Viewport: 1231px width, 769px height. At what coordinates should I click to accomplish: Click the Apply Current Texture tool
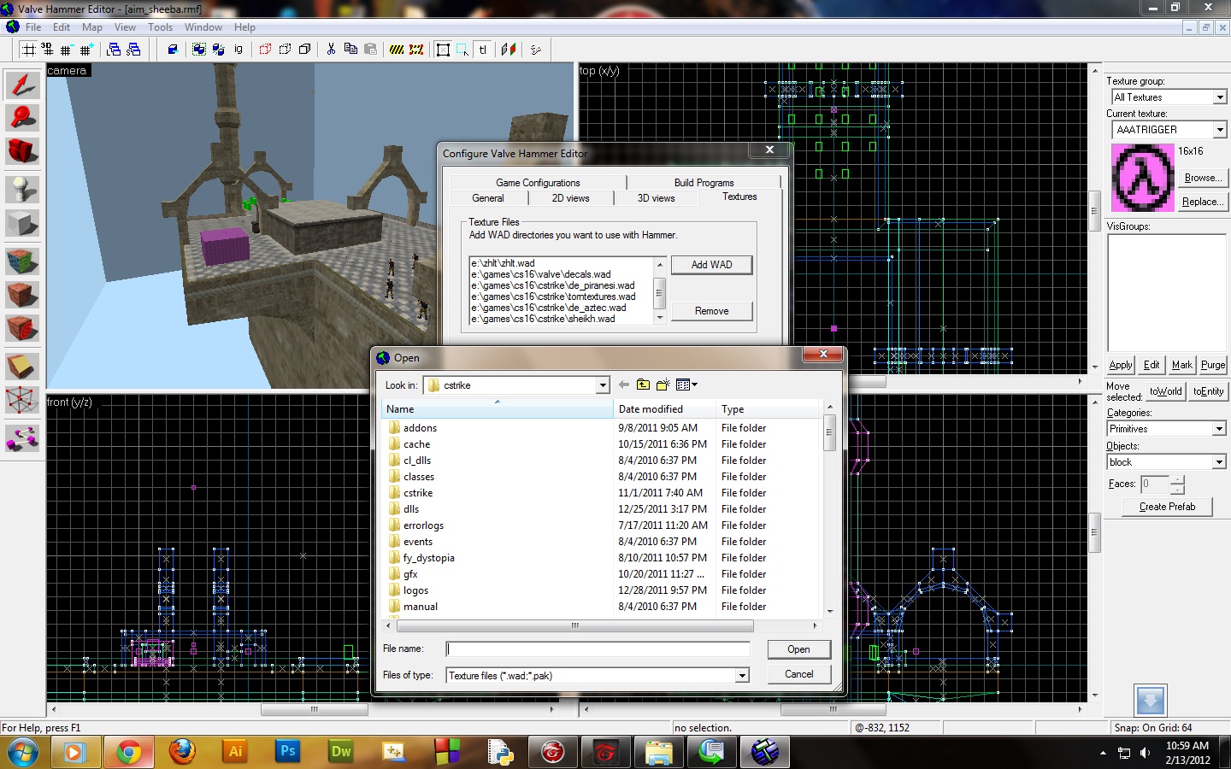point(22,294)
